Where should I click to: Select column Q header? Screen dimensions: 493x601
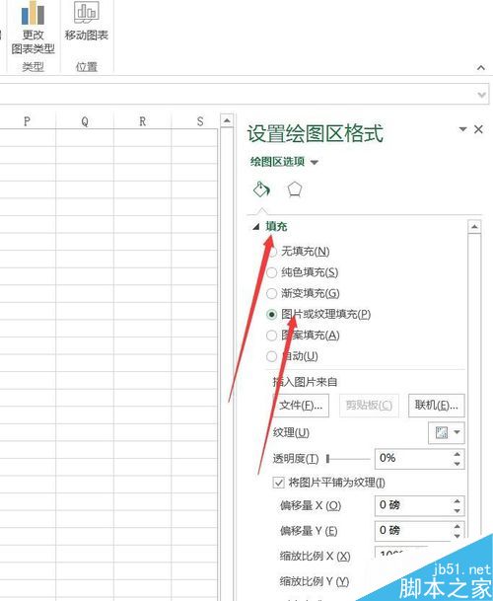point(85,121)
